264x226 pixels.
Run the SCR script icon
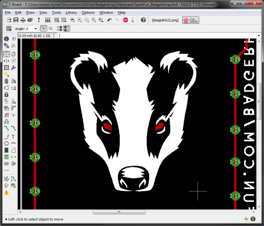[57, 20]
